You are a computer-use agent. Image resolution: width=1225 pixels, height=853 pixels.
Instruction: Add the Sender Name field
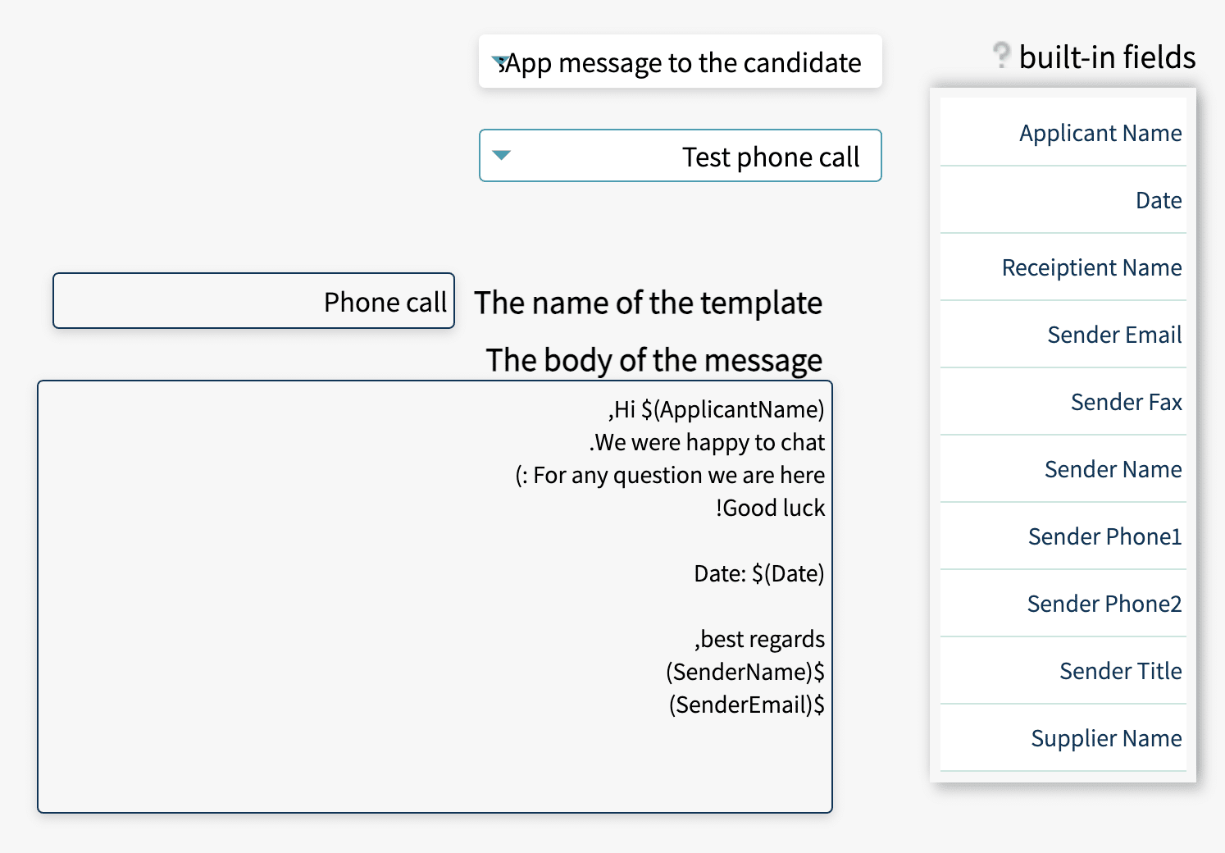(x=1063, y=469)
